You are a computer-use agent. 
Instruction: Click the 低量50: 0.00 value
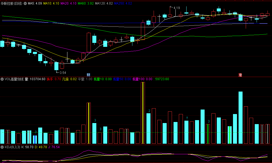(122, 79)
